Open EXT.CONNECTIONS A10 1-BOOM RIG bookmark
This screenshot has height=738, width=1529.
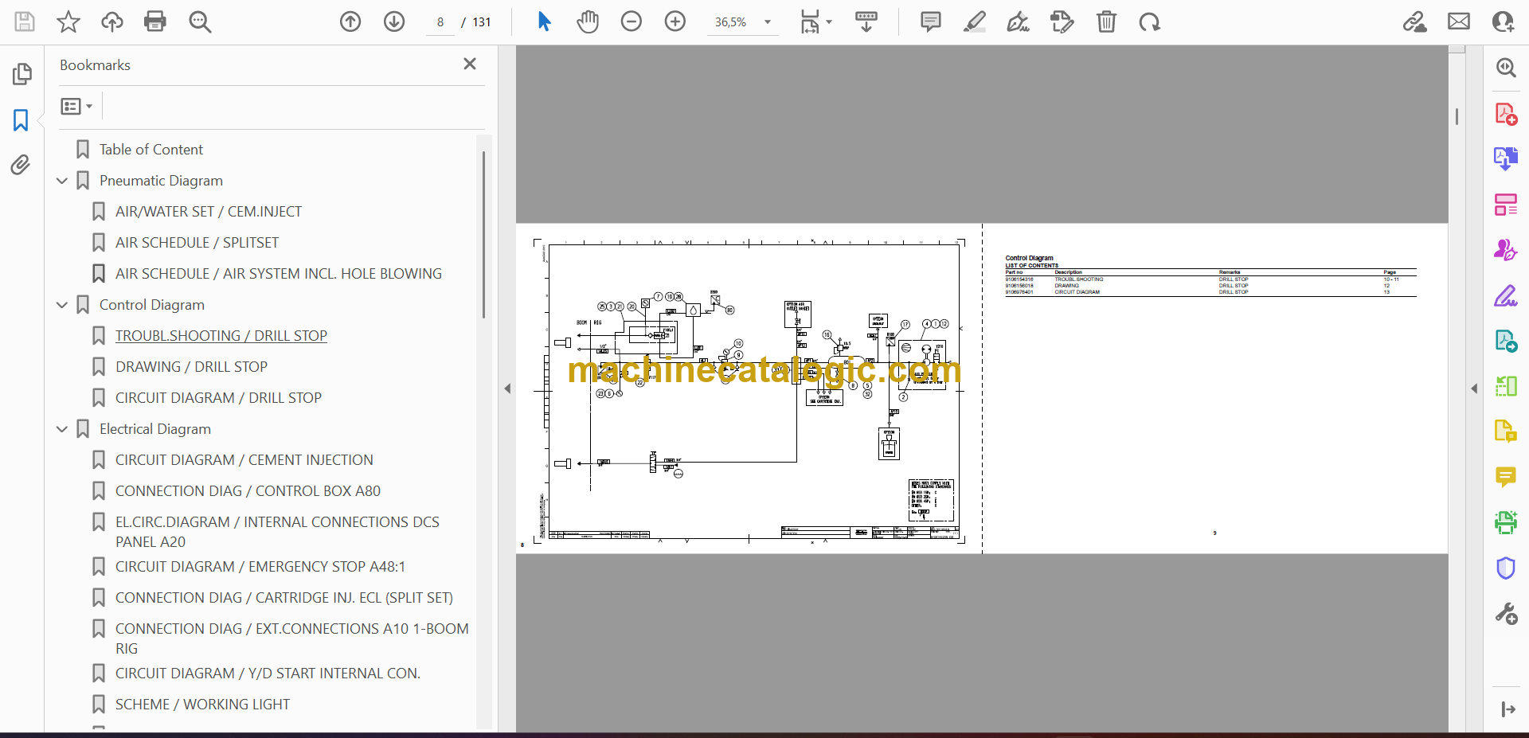coord(291,638)
